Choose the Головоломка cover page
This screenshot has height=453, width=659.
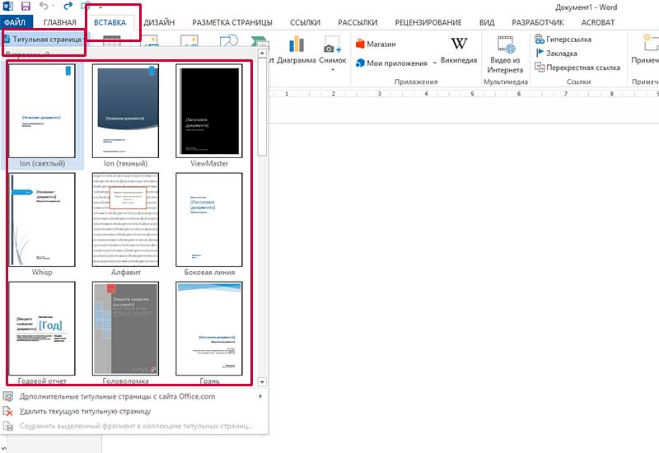(125, 333)
